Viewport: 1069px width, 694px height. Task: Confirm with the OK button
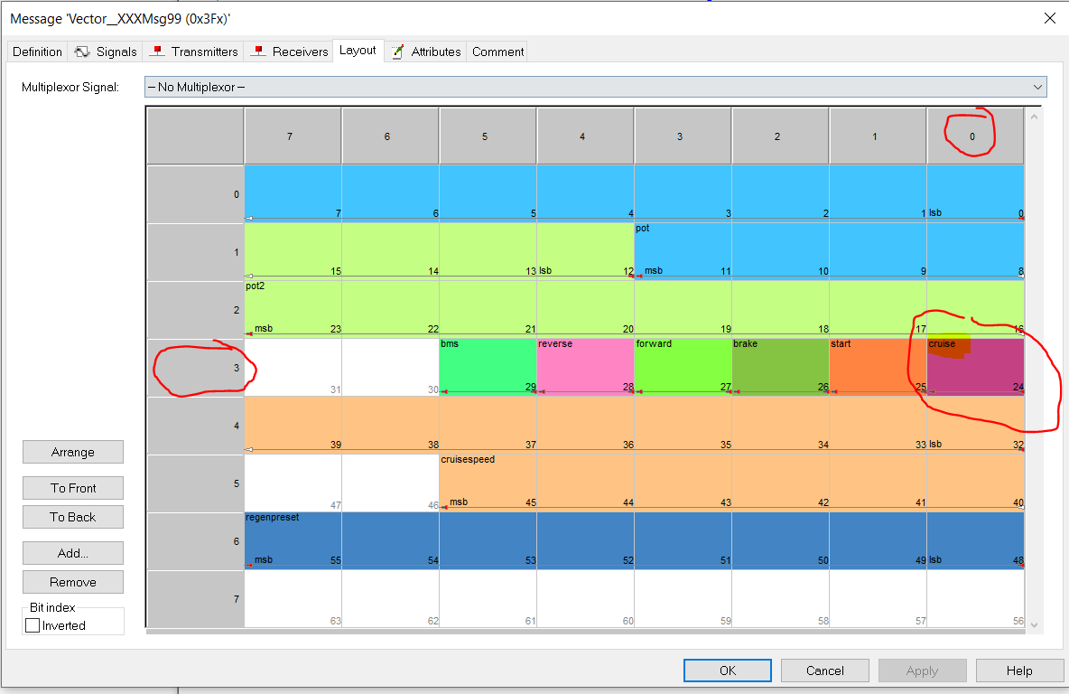point(728,671)
